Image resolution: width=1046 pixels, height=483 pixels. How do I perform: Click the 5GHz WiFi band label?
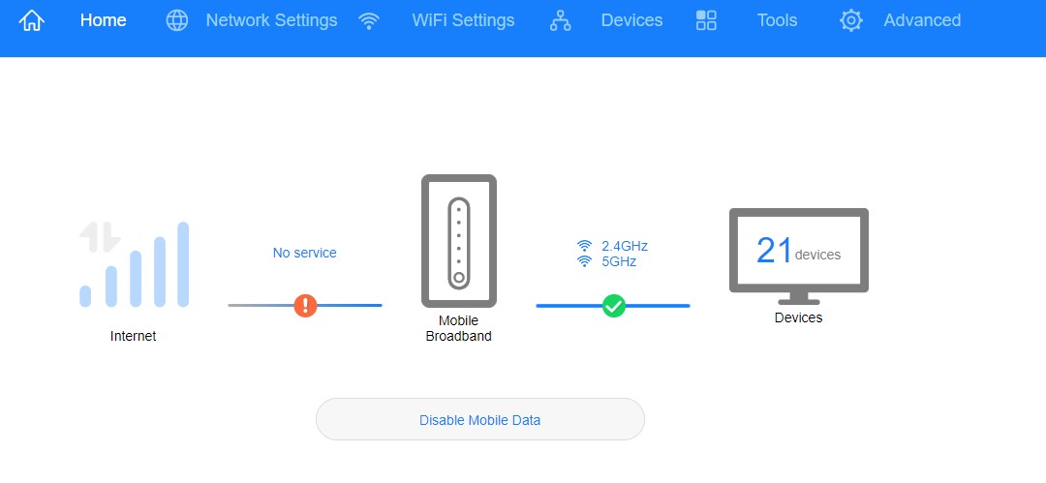pyautogui.click(x=619, y=261)
